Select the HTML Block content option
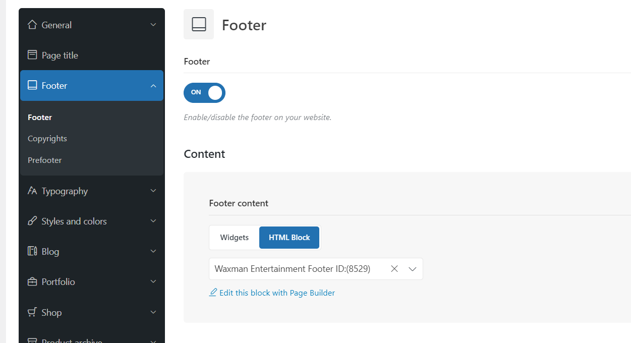The image size is (631, 343). (x=289, y=238)
